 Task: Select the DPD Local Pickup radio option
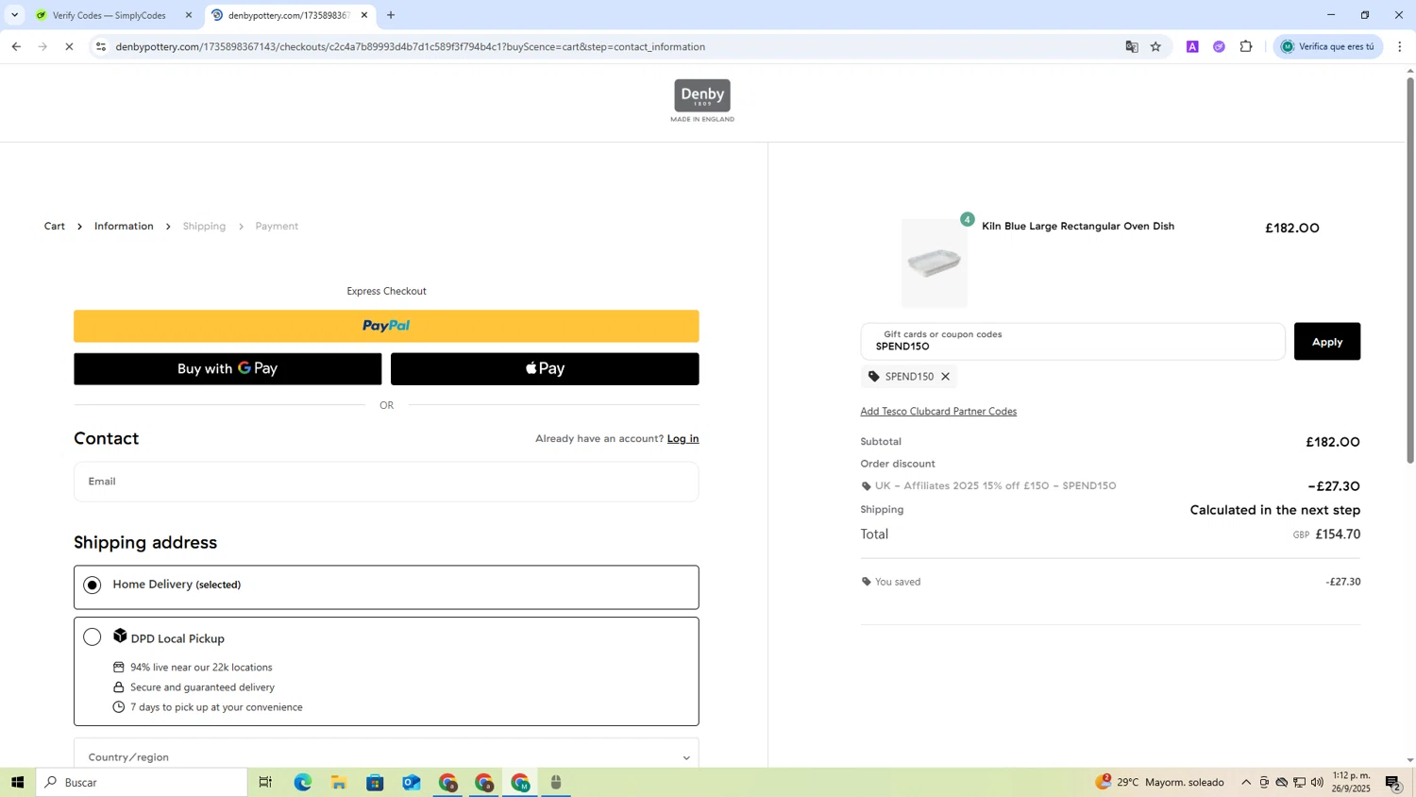(x=93, y=637)
